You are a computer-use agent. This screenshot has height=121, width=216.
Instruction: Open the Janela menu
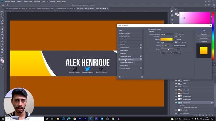pyautogui.click(x=59, y=1)
